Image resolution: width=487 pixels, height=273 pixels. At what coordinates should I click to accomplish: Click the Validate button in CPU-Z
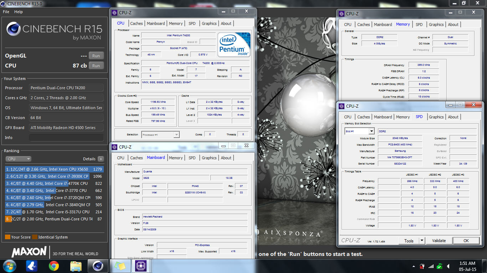coord(439,241)
